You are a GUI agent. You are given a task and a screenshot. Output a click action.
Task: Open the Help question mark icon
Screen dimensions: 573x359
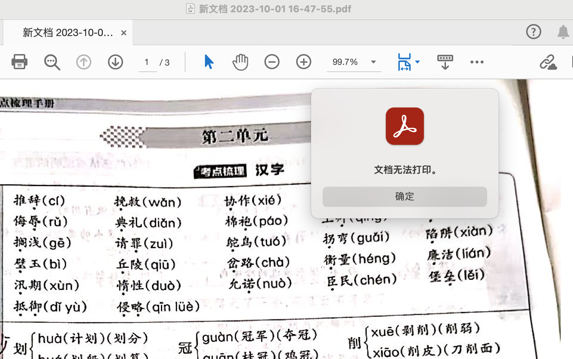[533, 32]
